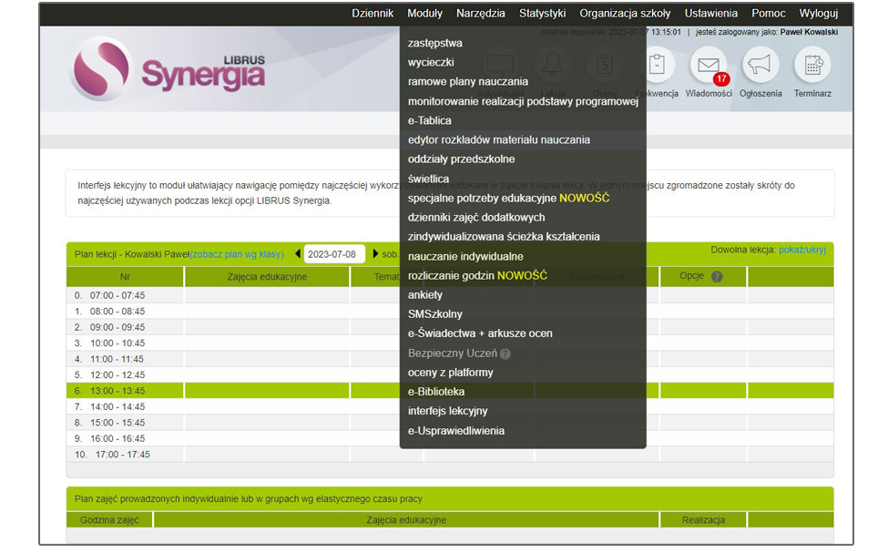Select ankiety from the menu

(x=424, y=295)
